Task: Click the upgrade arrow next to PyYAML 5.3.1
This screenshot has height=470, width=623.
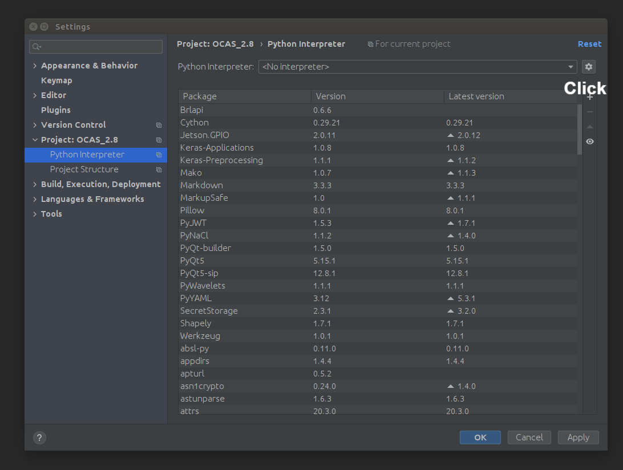Action: click(x=451, y=298)
